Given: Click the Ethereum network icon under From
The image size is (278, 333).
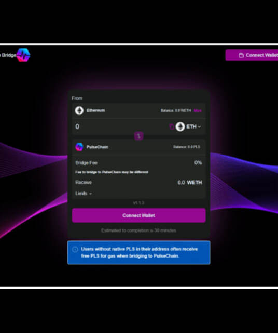Looking at the screenshot, I should coord(79,110).
